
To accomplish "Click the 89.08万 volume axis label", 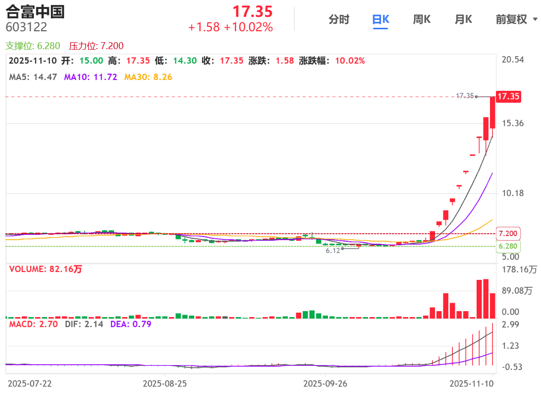I will [x=517, y=291].
